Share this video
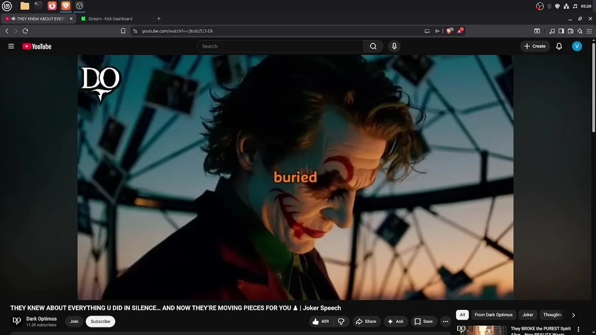The image size is (596, 335). click(366, 322)
